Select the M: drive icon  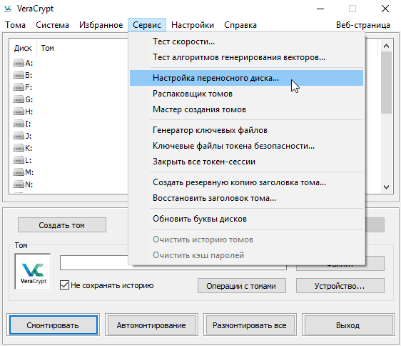(19, 172)
